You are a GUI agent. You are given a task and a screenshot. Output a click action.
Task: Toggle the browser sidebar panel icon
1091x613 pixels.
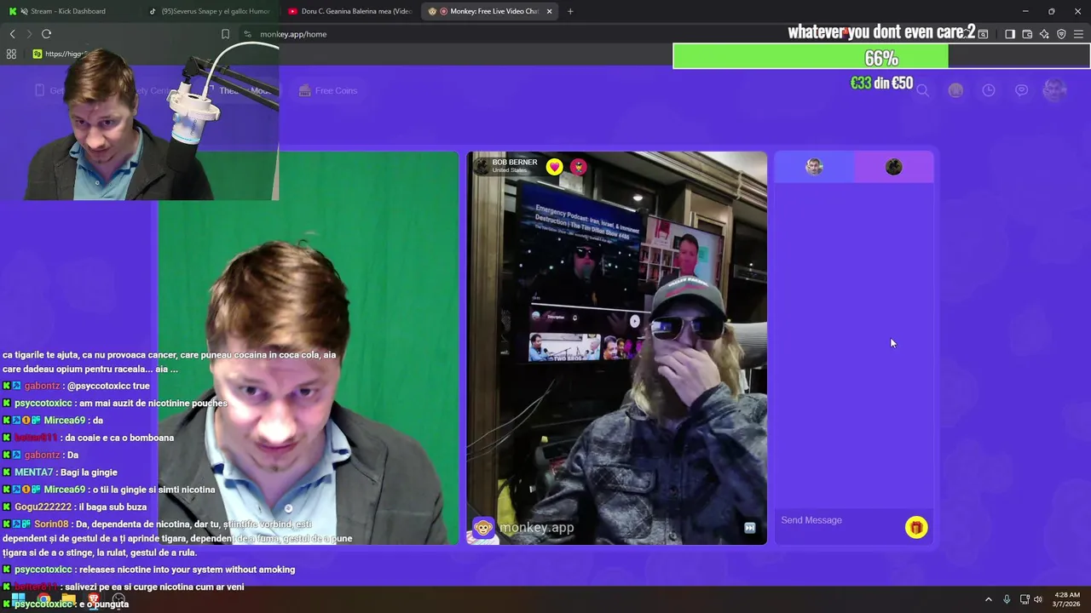point(1010,34)
